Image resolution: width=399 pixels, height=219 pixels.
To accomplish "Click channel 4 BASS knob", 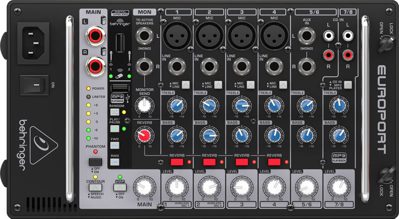I will tap(274, 135).
